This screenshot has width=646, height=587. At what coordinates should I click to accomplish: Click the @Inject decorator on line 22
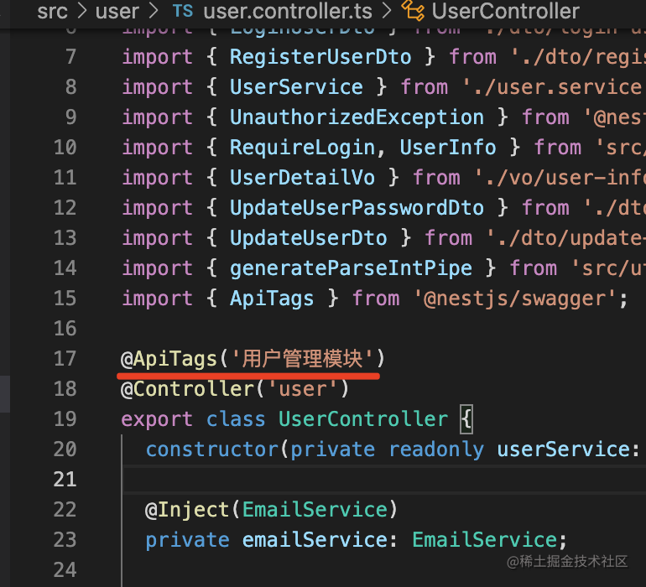(186, 510)
